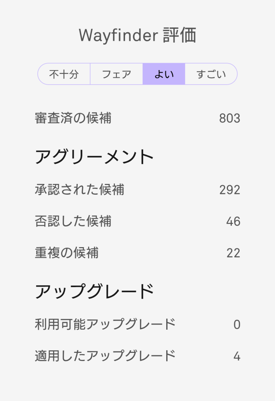Screen dimensions: 275x401
Task: Click the 4 applied upgrades value
Action: (x=237, y=356)
